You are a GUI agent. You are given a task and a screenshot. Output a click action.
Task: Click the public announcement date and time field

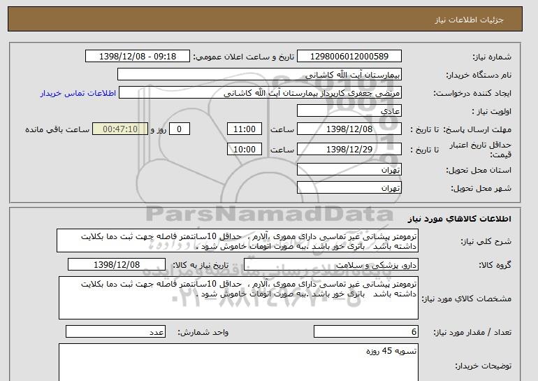coord(137,57)
